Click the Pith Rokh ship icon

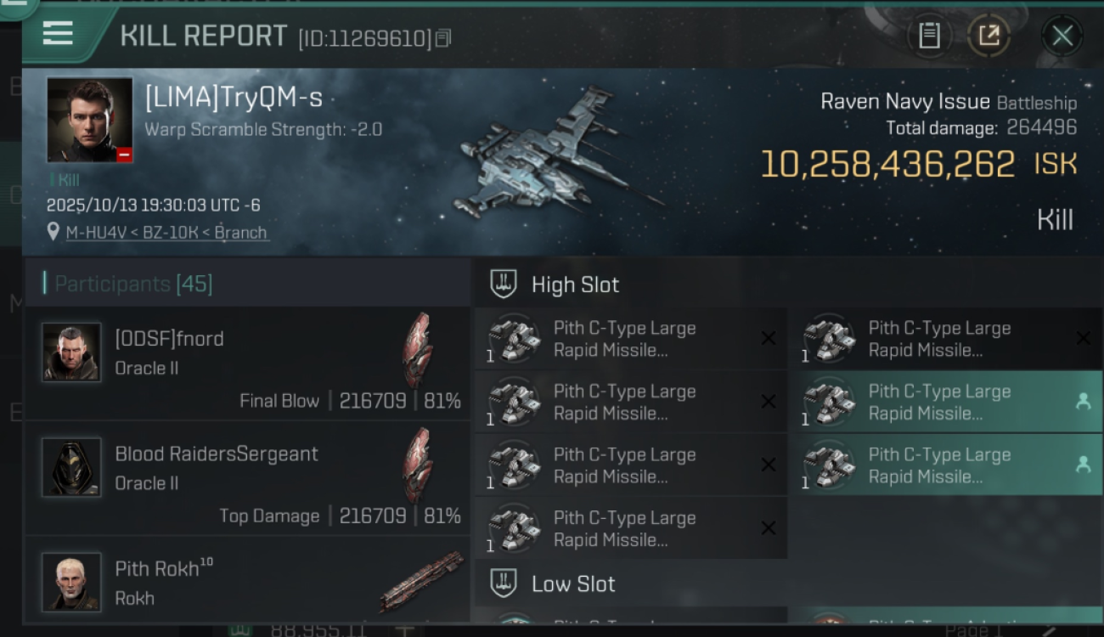(x=422, y=582)
